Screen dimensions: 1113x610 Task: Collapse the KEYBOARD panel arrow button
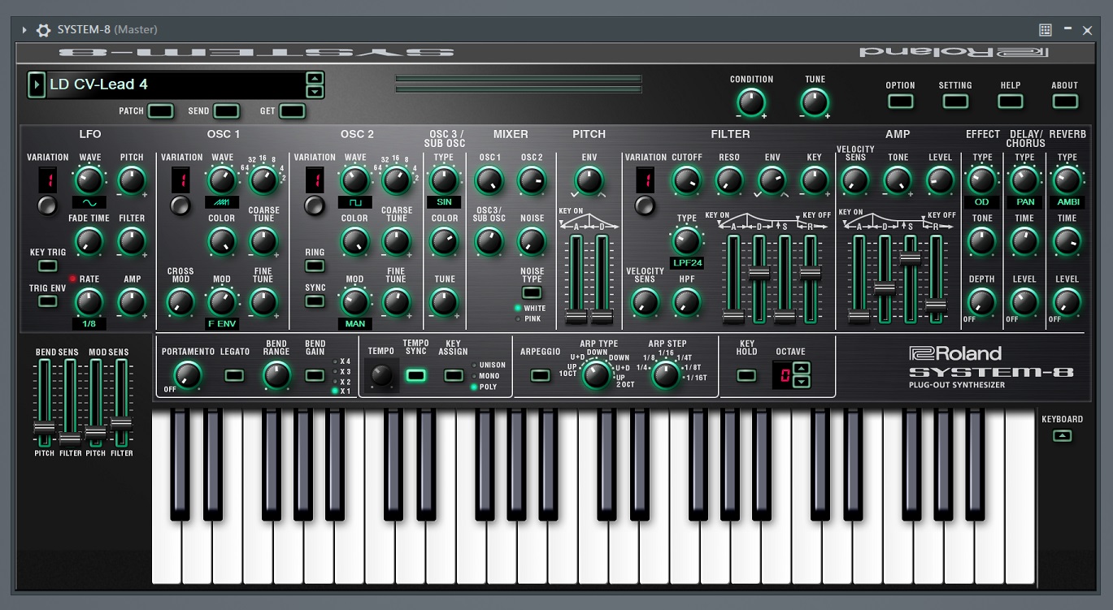[1062, 436]
